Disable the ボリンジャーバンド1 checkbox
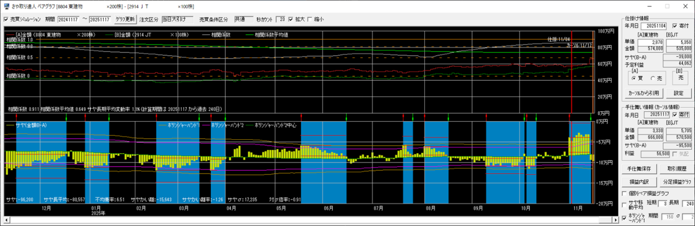 click(625, 217)
